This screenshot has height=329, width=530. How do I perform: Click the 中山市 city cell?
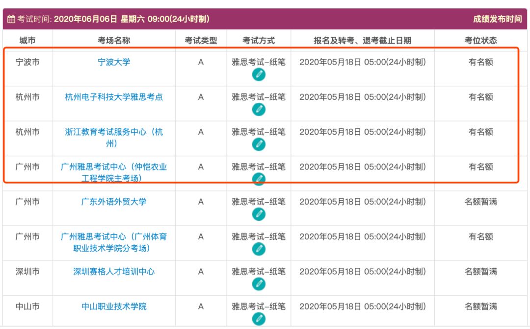coord(27,306)
